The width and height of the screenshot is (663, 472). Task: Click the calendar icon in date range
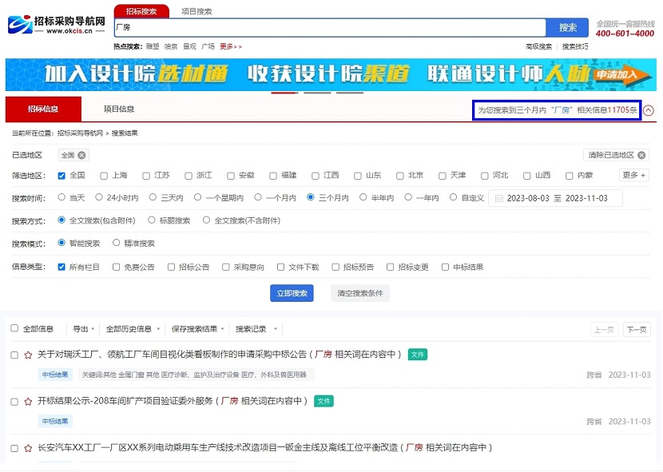pos(499,198)
